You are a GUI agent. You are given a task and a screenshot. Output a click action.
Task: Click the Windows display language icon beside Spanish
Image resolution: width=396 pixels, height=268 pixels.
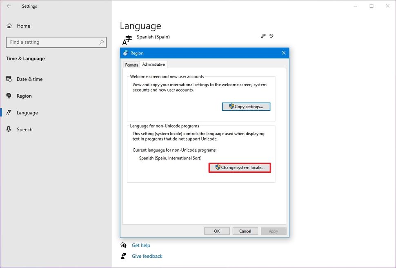tap(263, 36)
